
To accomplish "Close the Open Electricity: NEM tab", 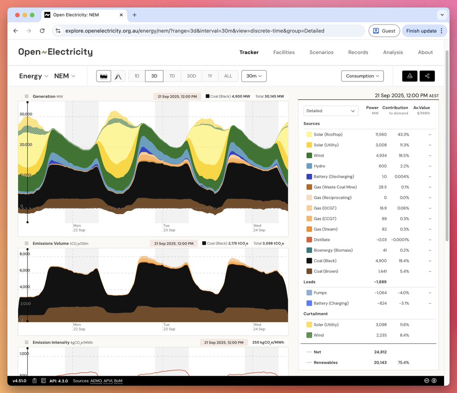I will [121, 15].
